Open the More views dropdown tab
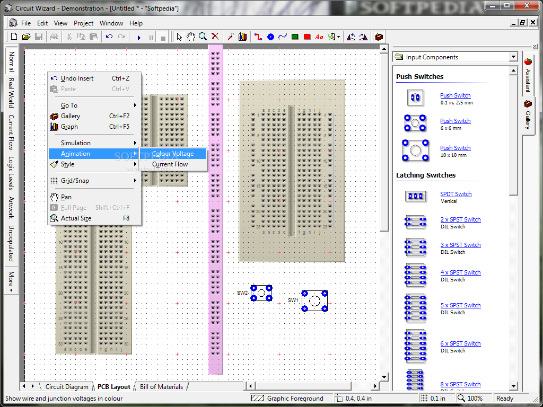Viewport: 543px width, 407px height. [x=11, y=281]
